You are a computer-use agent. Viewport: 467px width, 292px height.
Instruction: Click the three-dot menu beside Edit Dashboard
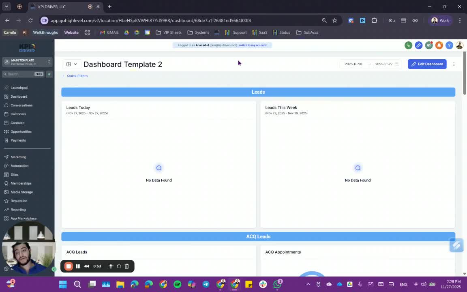click(x=454, y=64)
